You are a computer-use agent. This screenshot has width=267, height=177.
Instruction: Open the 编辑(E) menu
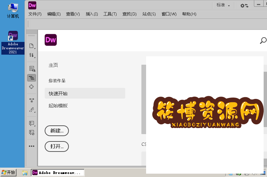54,14
